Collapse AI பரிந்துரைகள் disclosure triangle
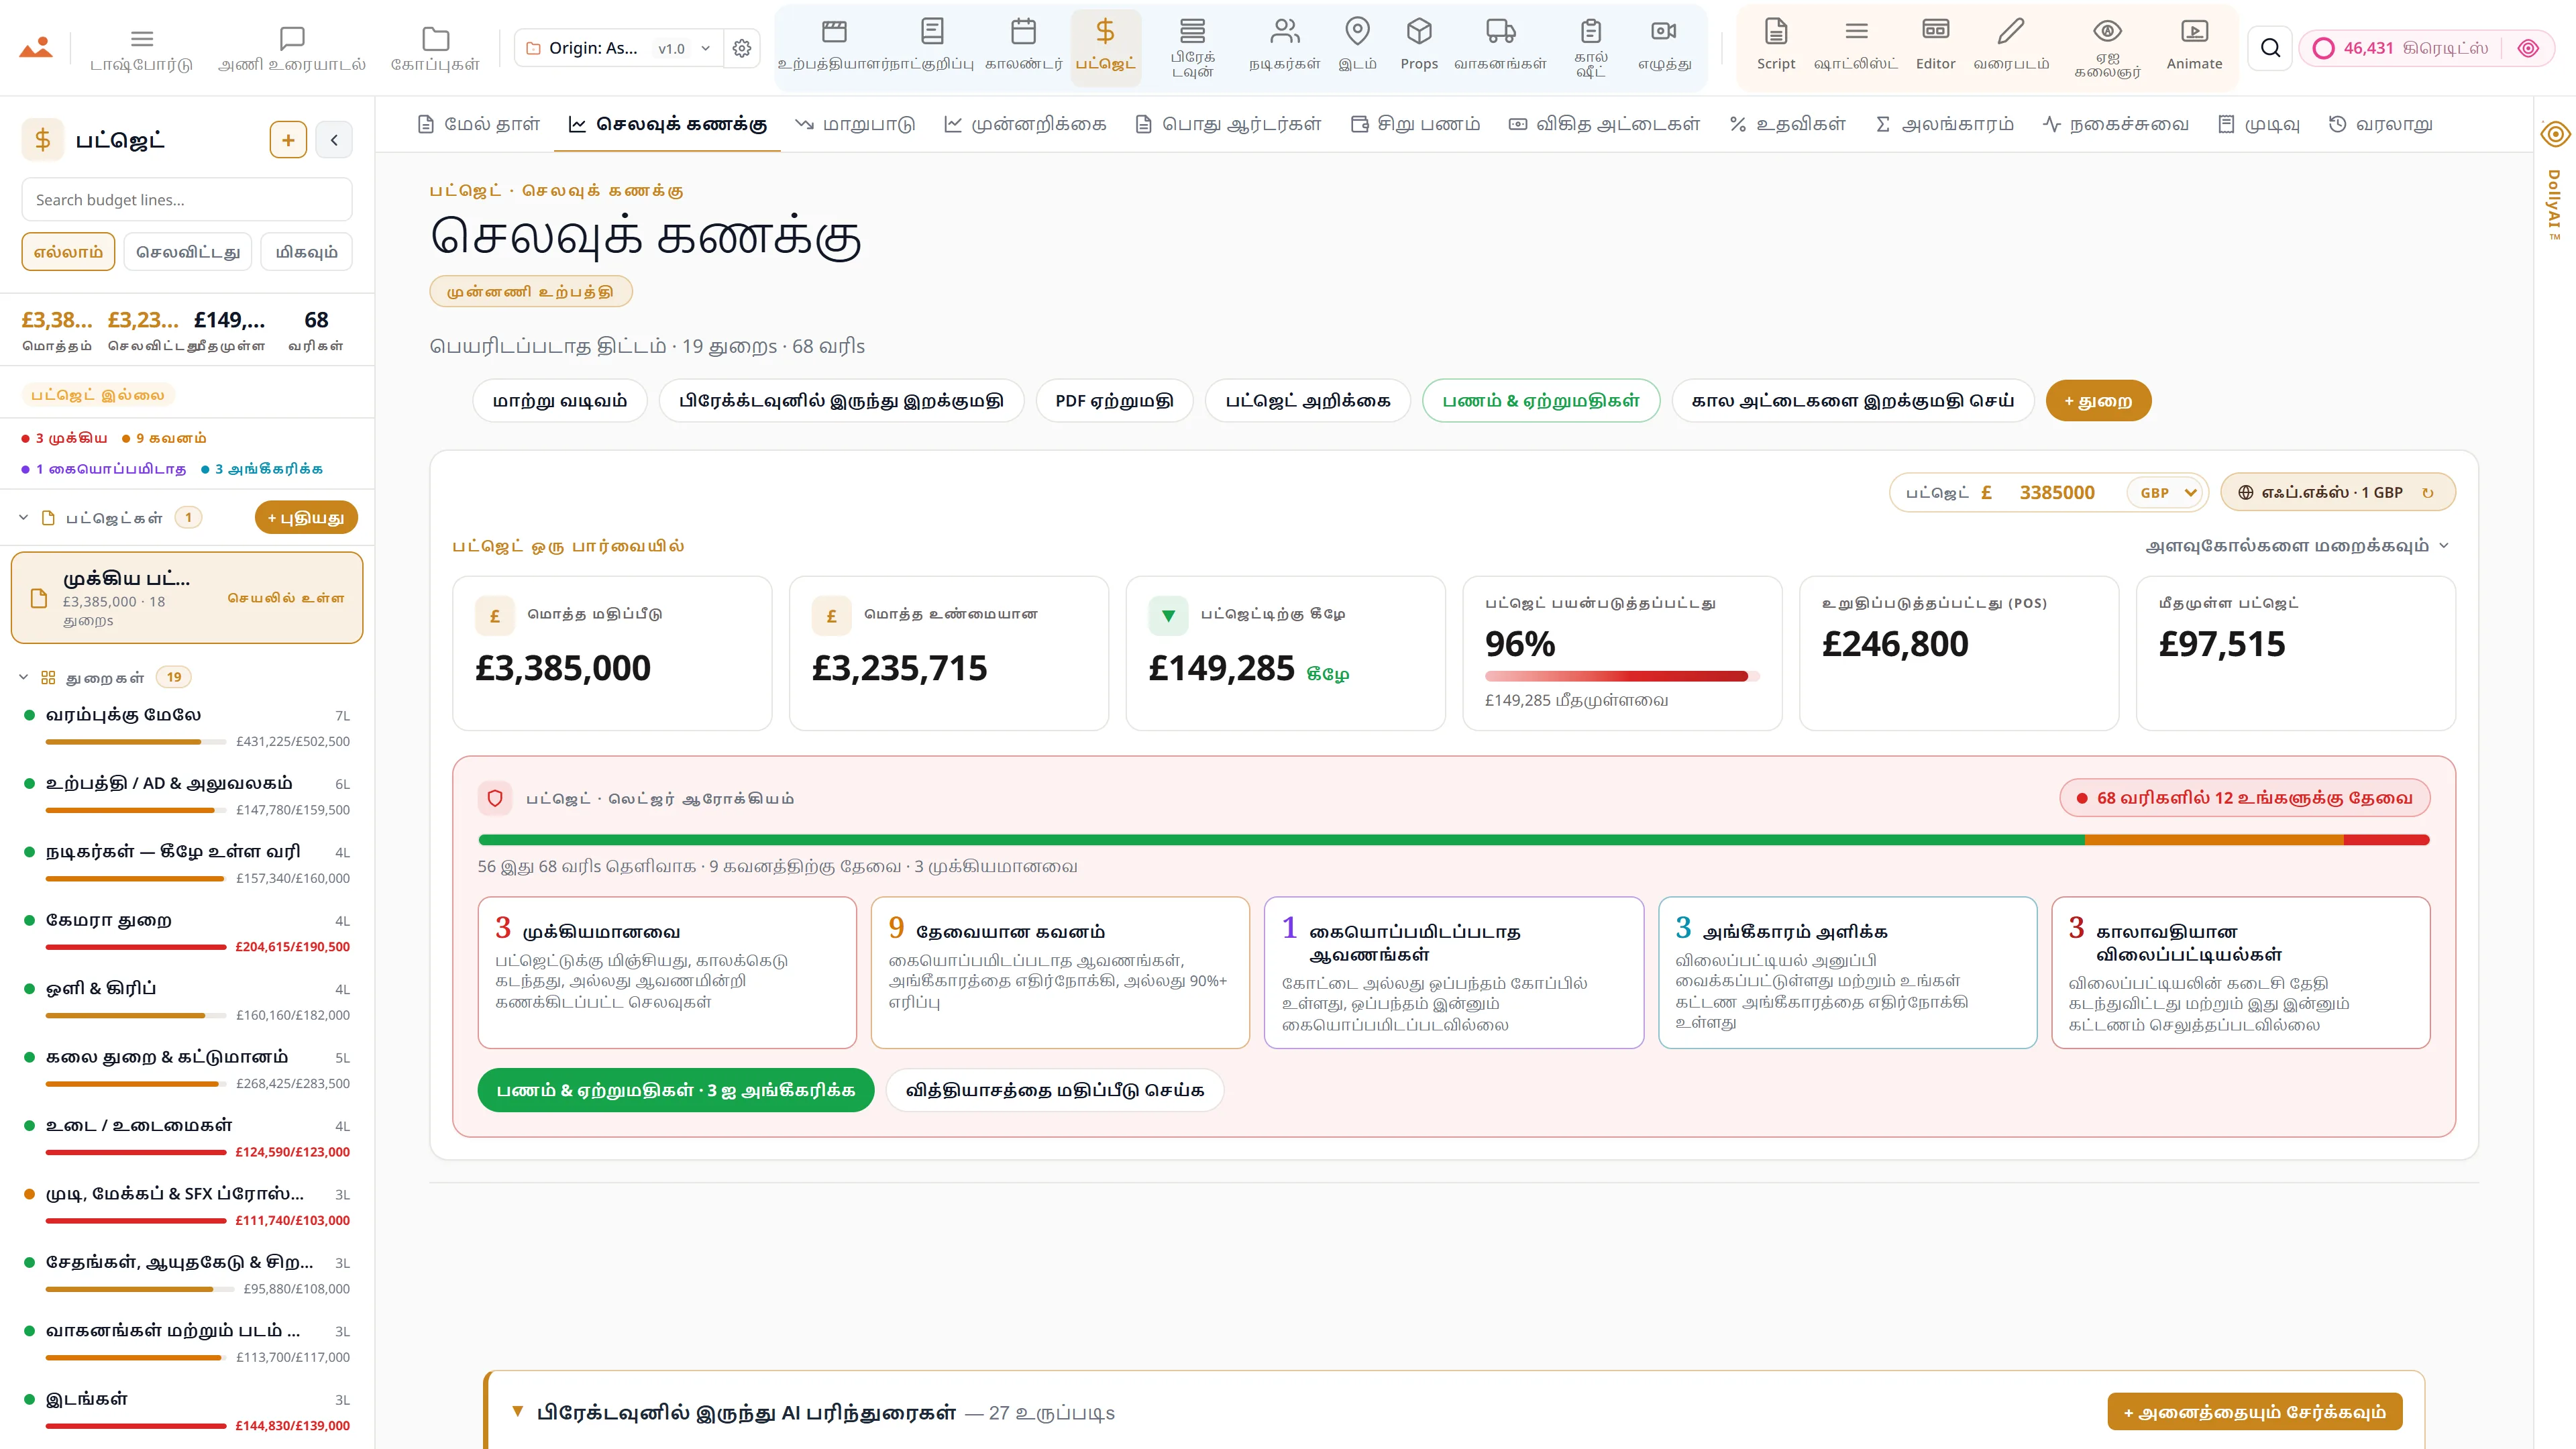 (x=518, y=1412)
